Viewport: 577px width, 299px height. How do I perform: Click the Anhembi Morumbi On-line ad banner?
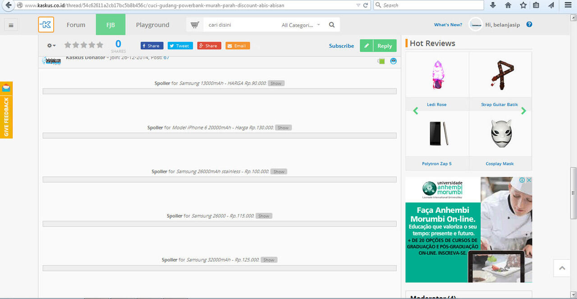click(x=469, y=230)
